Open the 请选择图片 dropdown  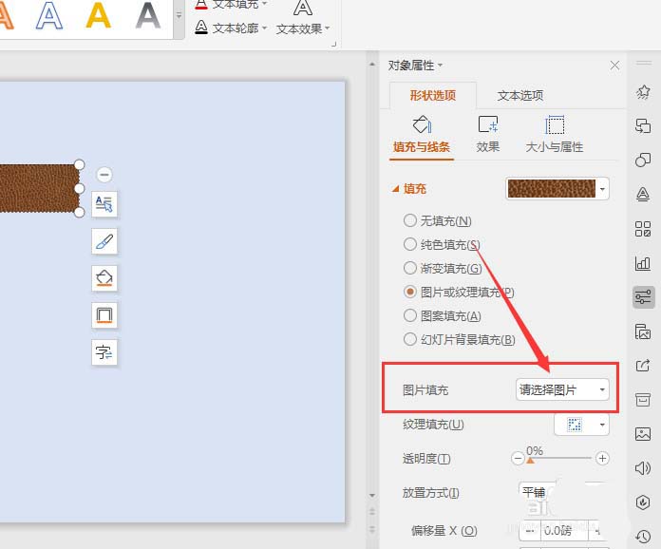click(x=562, y=389)
